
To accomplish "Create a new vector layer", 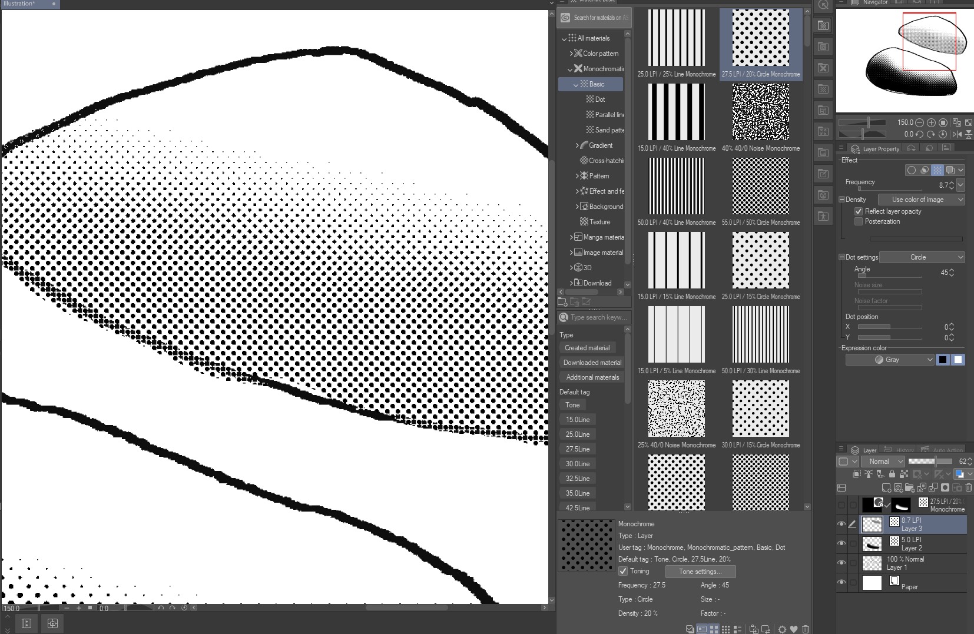I will click(898, 488).
